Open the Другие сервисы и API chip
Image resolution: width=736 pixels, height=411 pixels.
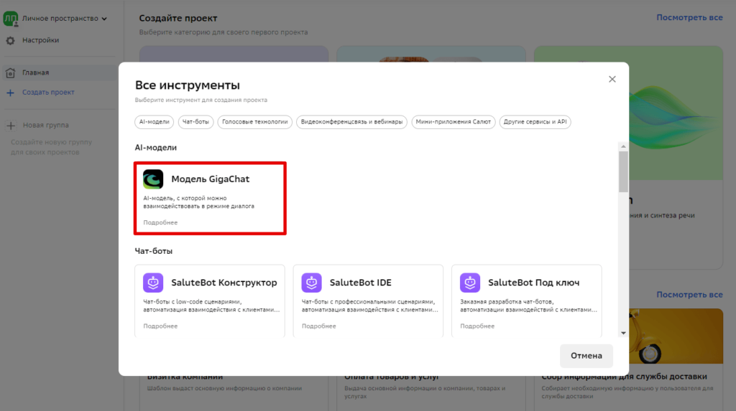pos(535,122)
